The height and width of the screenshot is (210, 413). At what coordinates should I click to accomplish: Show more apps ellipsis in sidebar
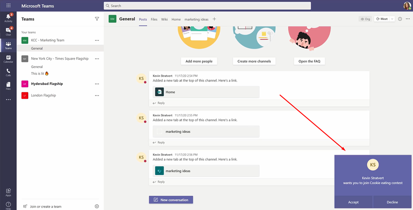9,99
